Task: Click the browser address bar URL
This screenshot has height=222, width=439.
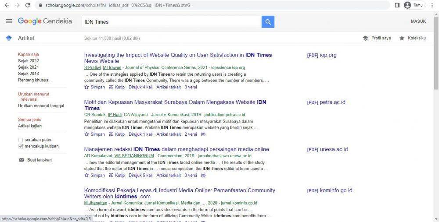Action: (119, 5)
